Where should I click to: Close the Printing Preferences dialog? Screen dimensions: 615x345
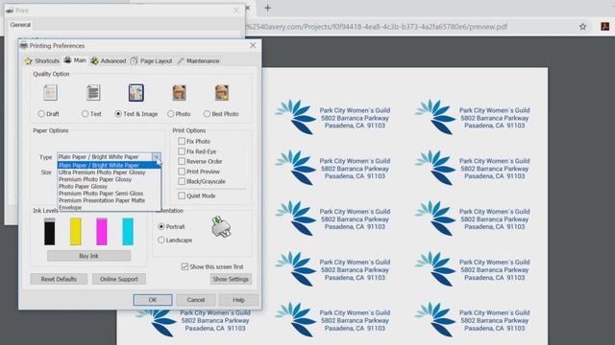click(x=253, y=45)
